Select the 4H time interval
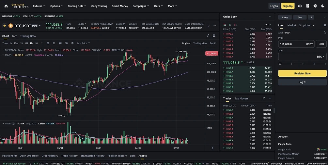 26,43
